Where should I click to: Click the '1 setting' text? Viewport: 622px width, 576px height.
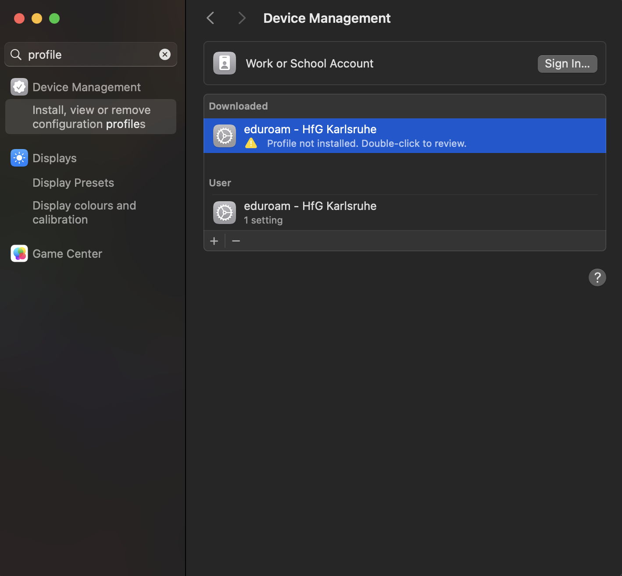(263, 220)
